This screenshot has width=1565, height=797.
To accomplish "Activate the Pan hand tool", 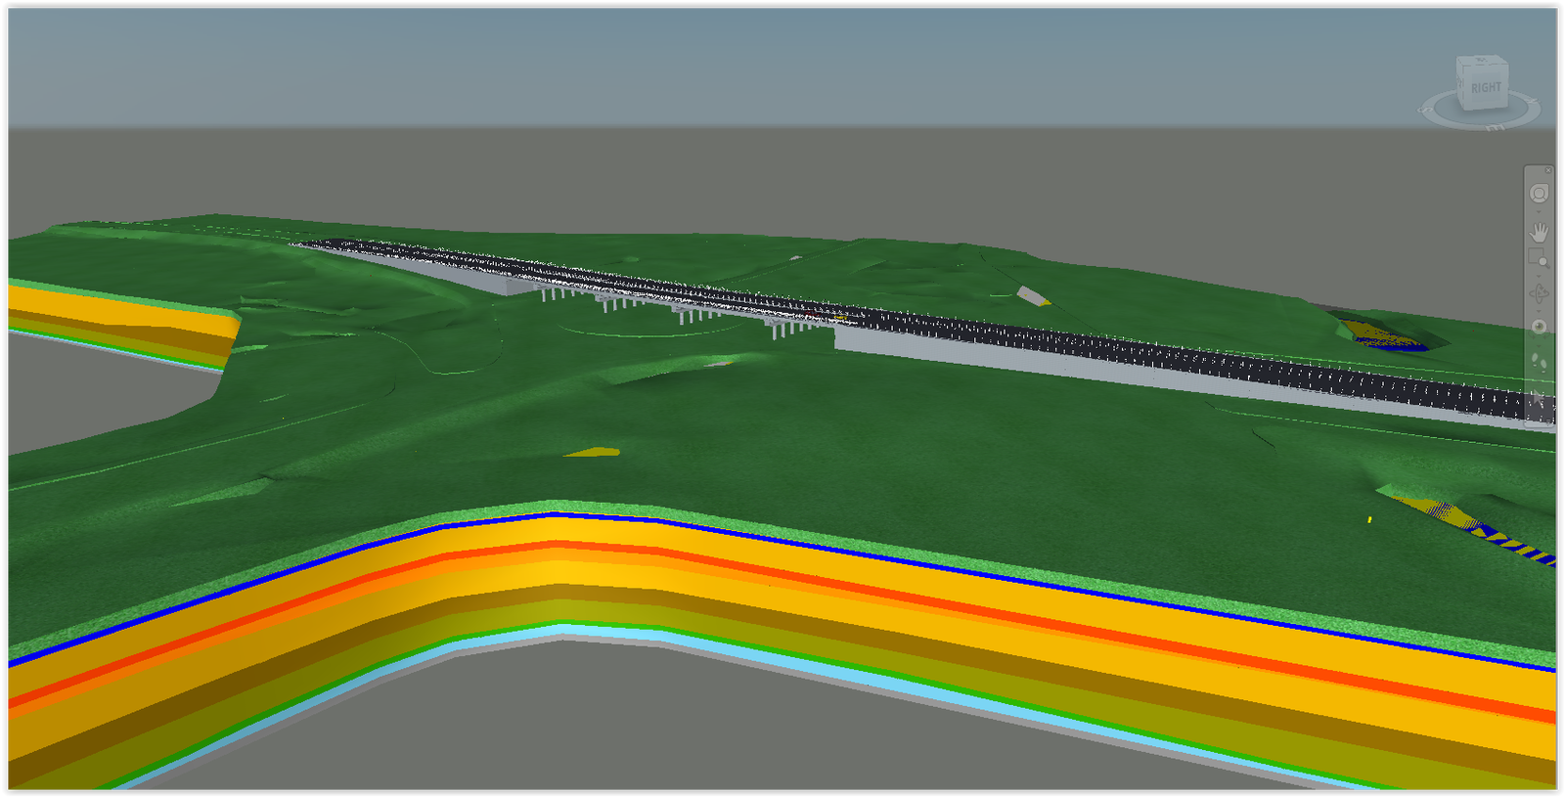I will [1539, 232].
